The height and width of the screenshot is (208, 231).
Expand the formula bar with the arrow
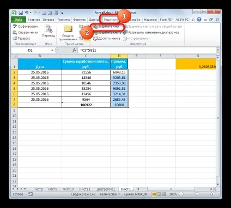[x=218, y=50]
